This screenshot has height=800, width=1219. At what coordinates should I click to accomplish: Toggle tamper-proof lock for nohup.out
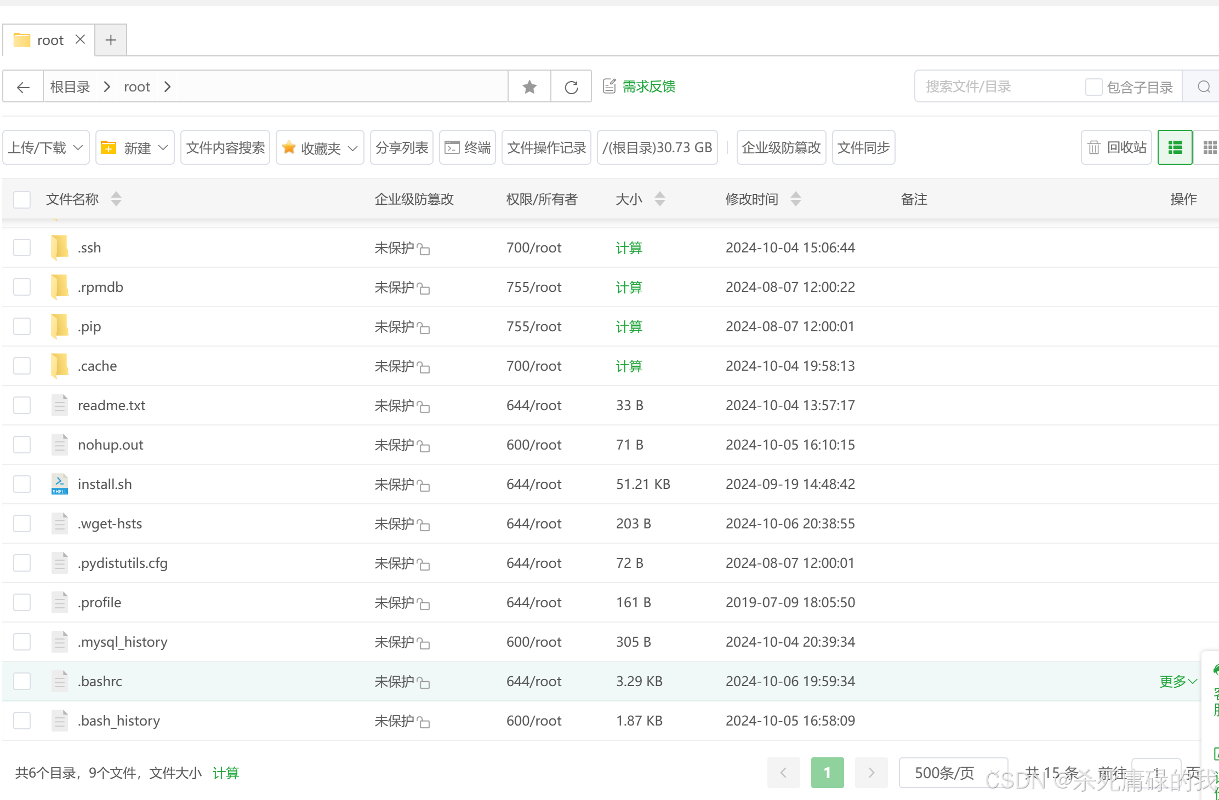(423, 446)
